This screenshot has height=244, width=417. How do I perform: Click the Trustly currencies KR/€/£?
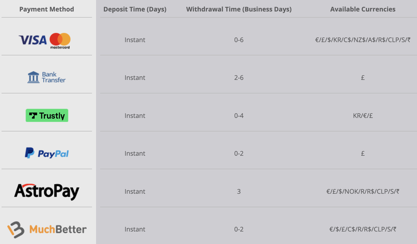click(x=363, y=116)
